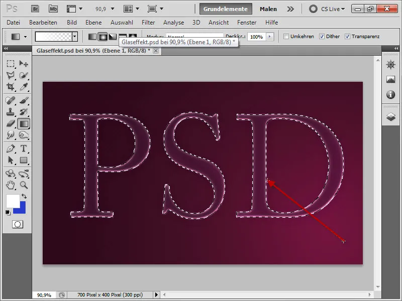
Task: Choose Angle gradient style
Action: 113,37
